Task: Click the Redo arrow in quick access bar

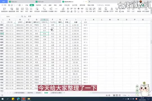Action: click(17, 5)
